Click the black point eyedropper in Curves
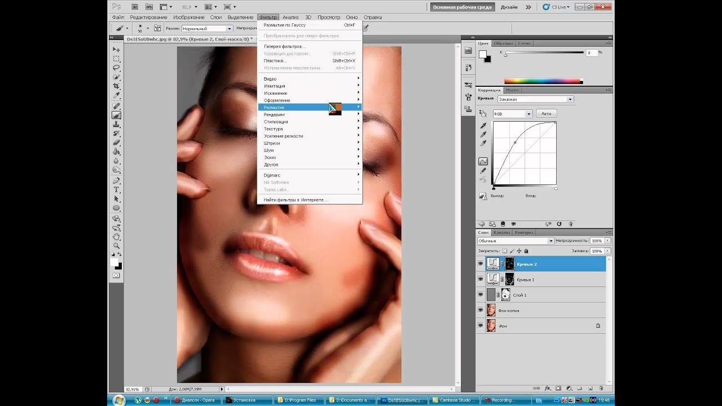This screenshot has width=722, height=406. point(483,125)
